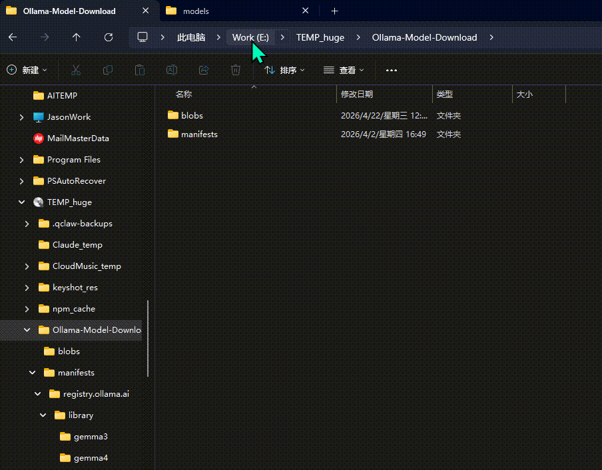Switch to the models tab

pos(196,11)
